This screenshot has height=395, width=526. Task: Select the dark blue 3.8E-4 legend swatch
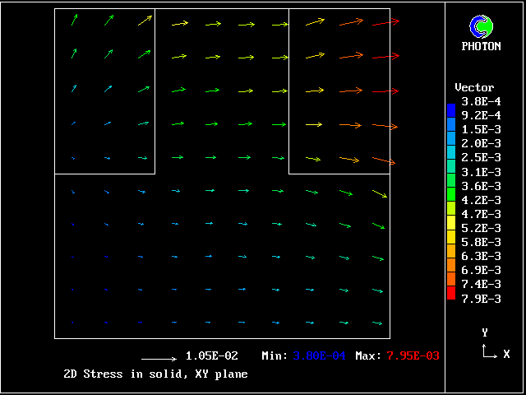(450, 108)
